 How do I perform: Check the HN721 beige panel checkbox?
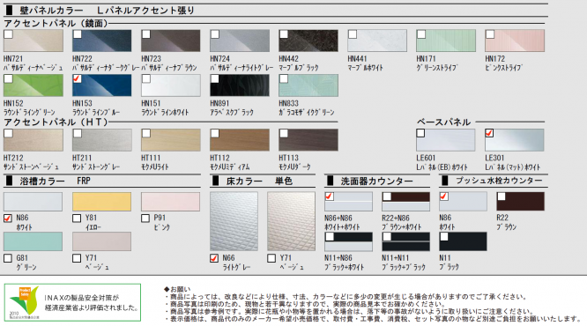[x=8, y=34]
